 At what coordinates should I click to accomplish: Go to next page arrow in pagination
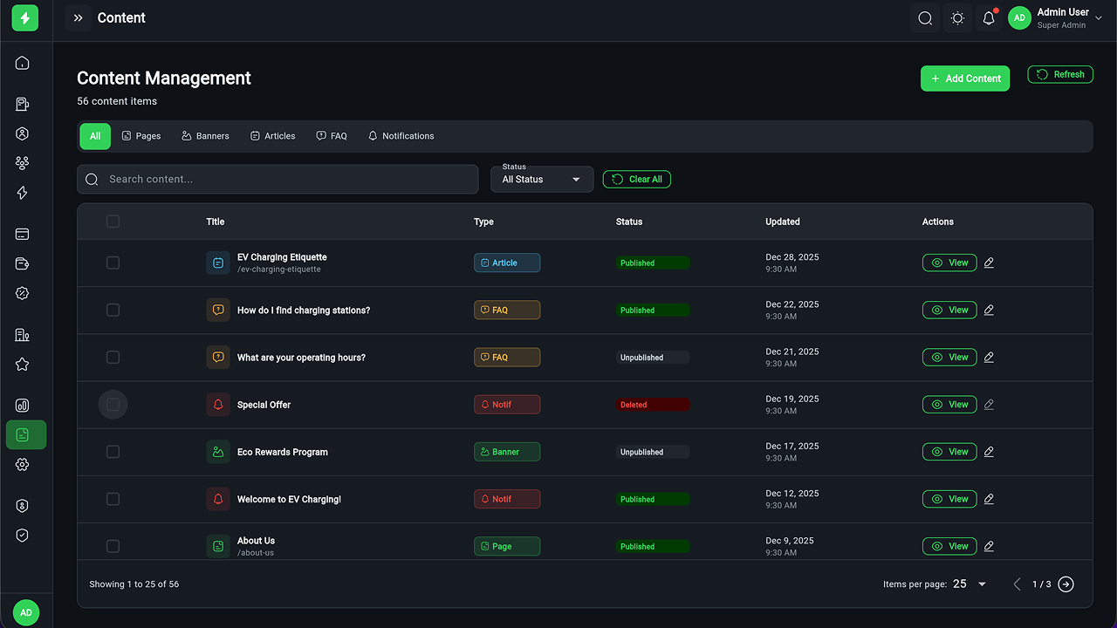[x=1066, y=584]
